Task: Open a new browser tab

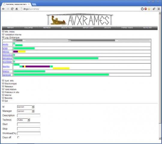Action: 34,4
